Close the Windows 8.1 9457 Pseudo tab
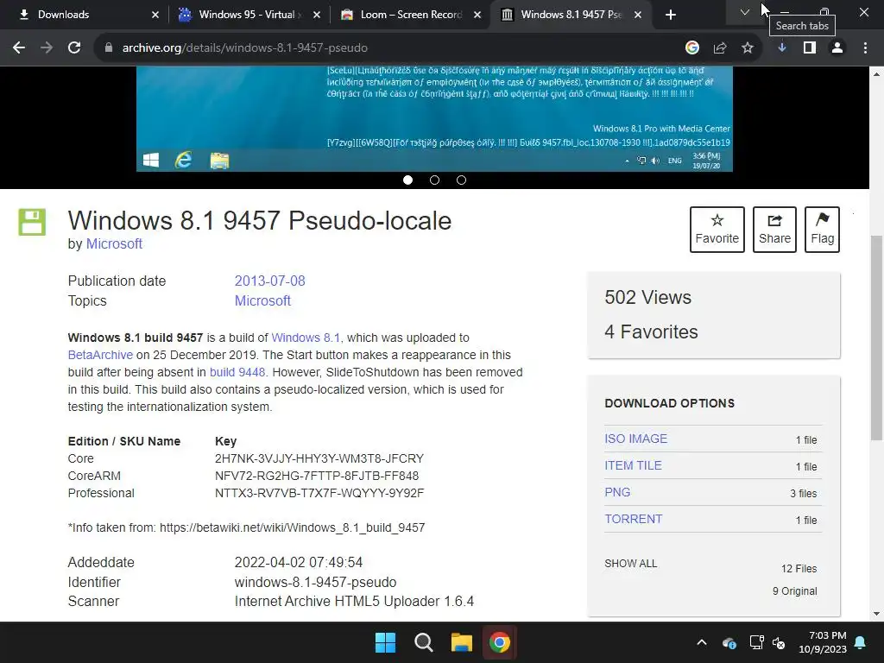This screenshot has width=884, height=663. [x=638, y=15]
